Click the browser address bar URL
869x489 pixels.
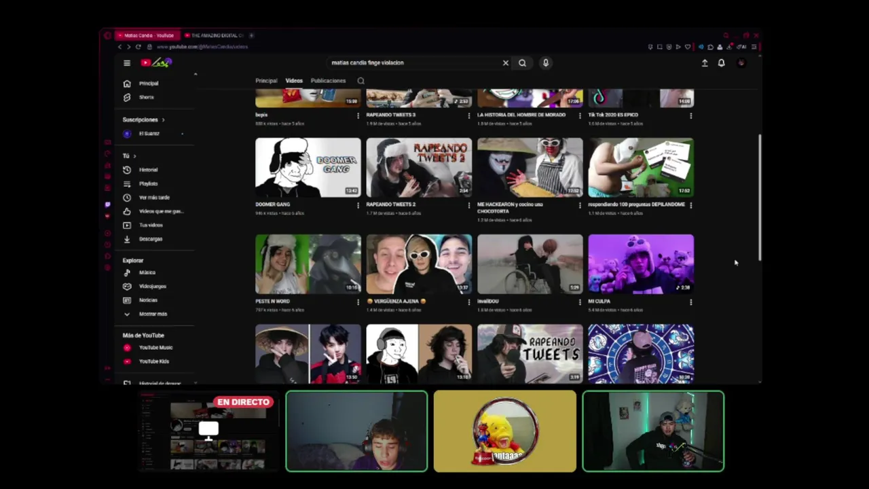pyautogui.click(x=202, y=47)
